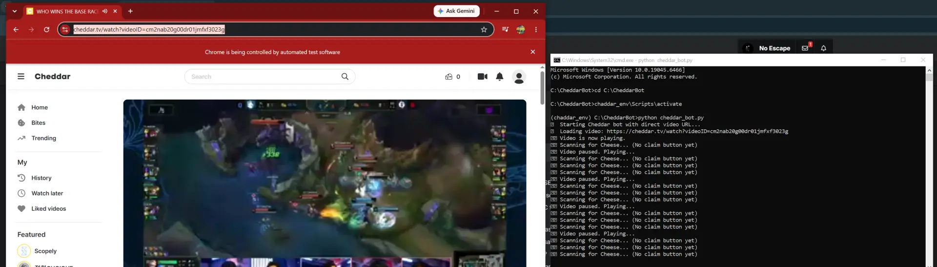Image resolution: width=937 pixels, height=267 pixels.
Task: Go forward in Chrome
Action: [31, 30]
